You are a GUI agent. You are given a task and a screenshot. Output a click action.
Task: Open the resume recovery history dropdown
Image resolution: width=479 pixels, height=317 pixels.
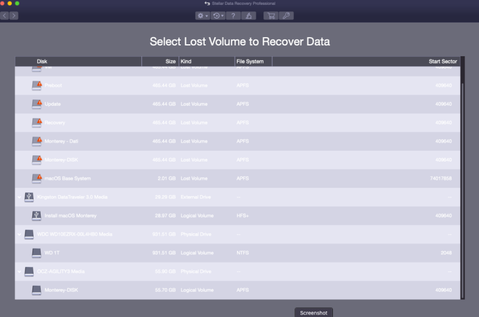click(x=218, y=16)
